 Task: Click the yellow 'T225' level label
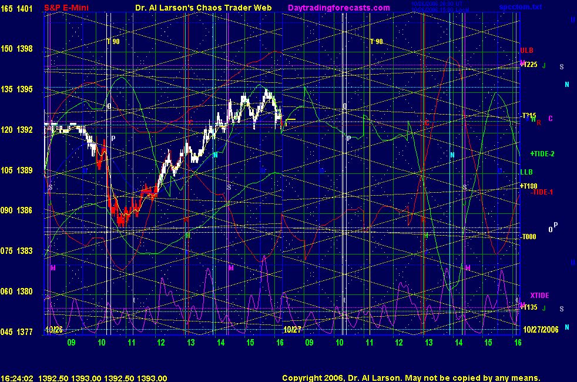[530, 65]
